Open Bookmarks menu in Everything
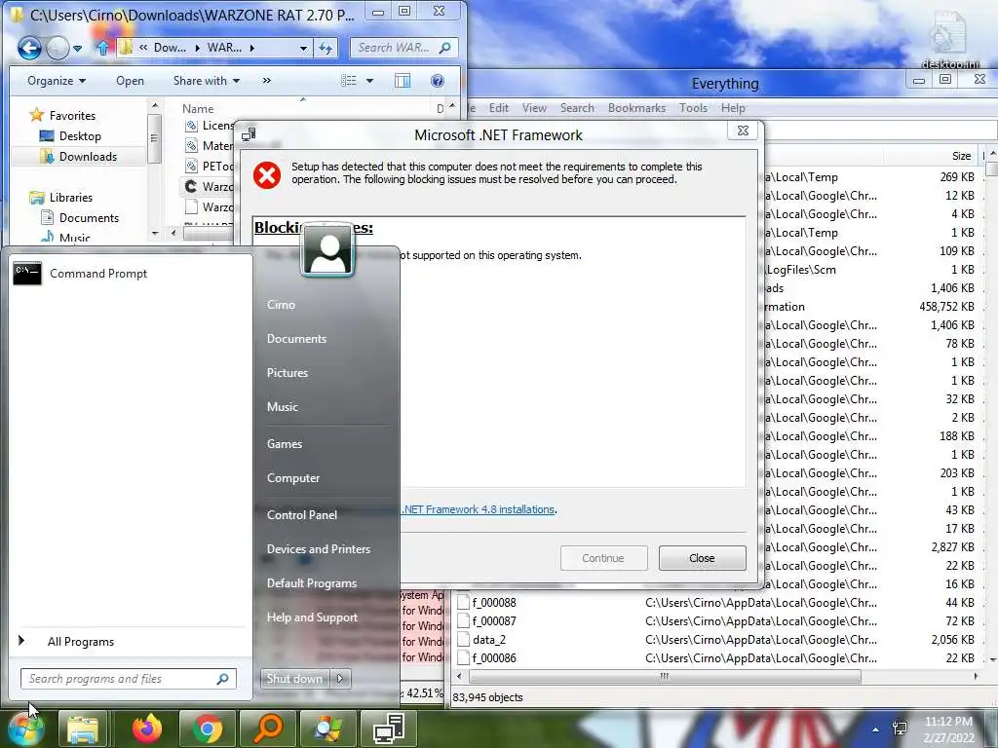 (x=636, y=108)
